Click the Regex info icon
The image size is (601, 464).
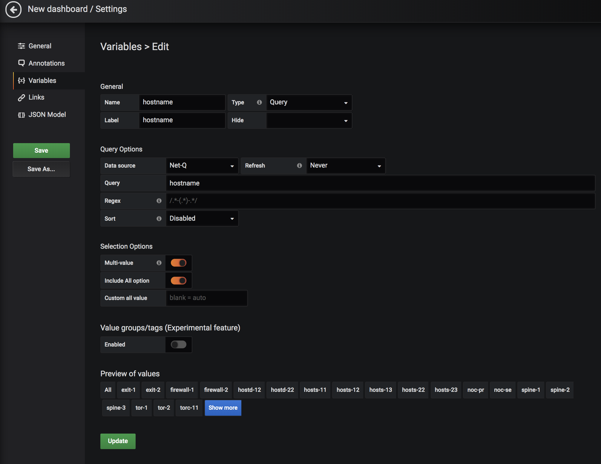159,201
